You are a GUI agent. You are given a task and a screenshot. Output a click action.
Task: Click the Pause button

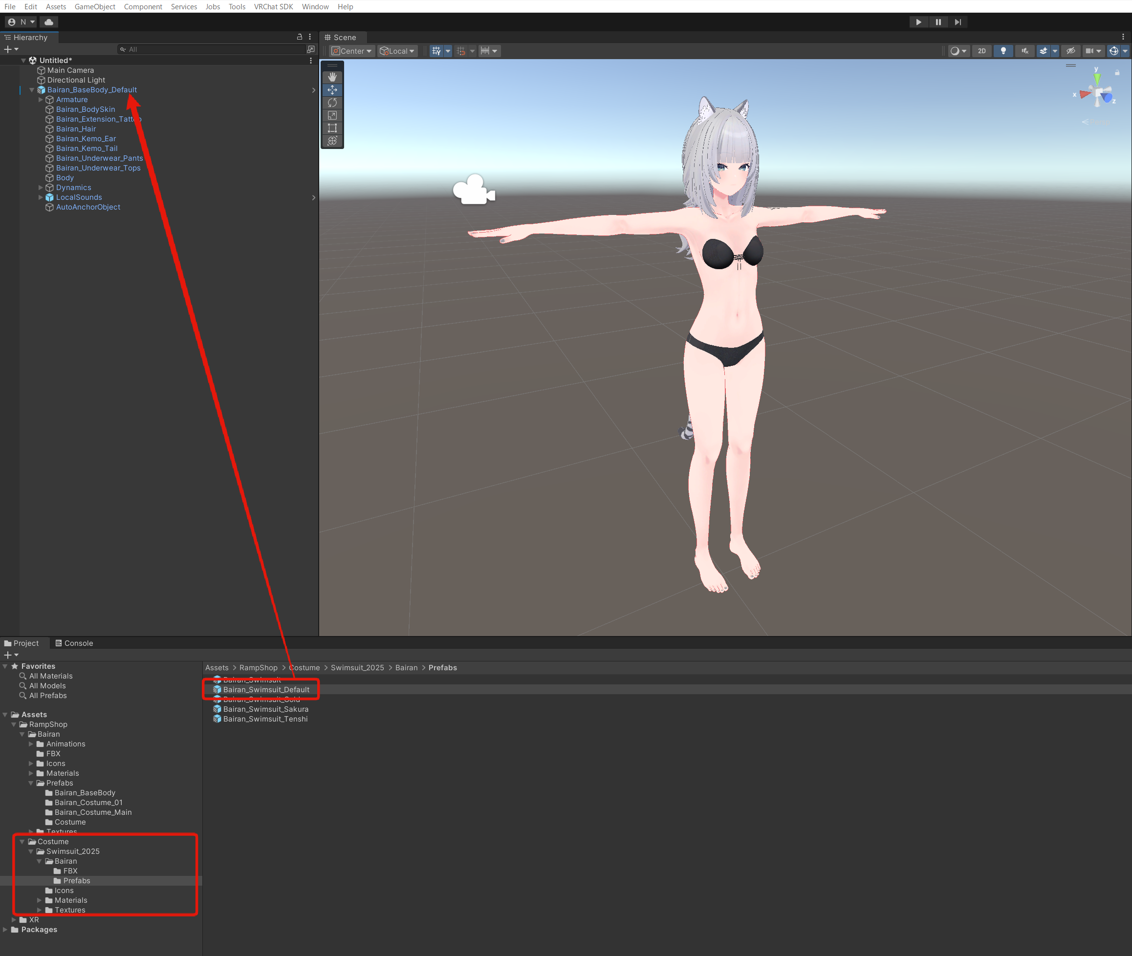point(938,22)
